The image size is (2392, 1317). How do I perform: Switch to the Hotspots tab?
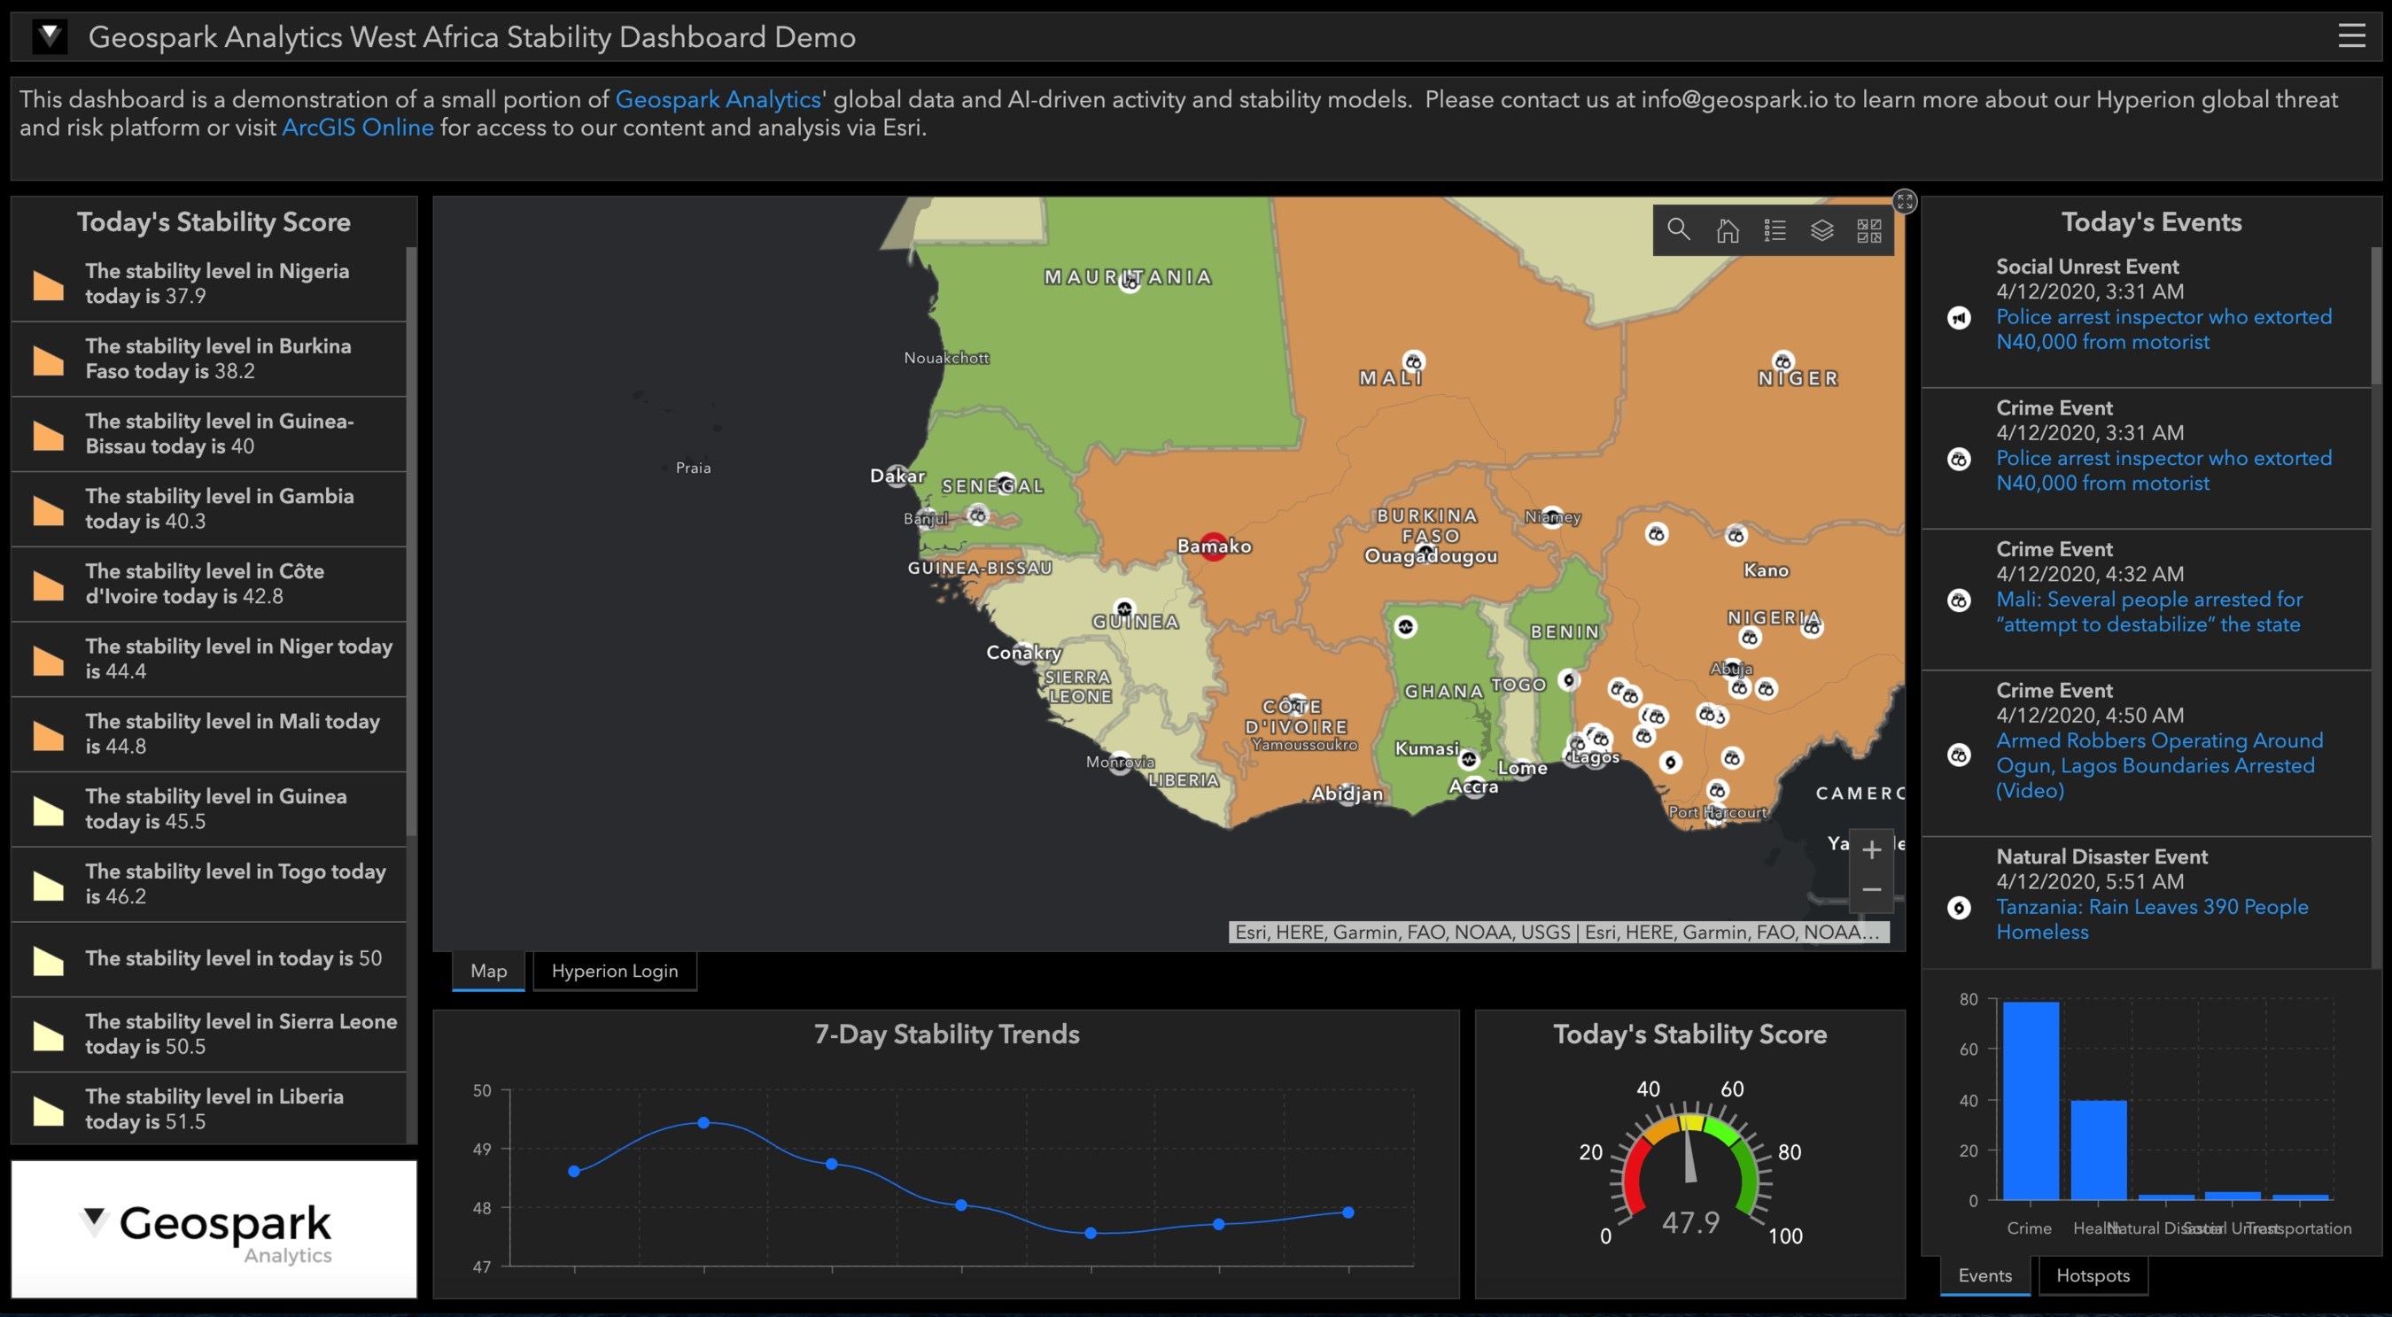point(2092,1275)
